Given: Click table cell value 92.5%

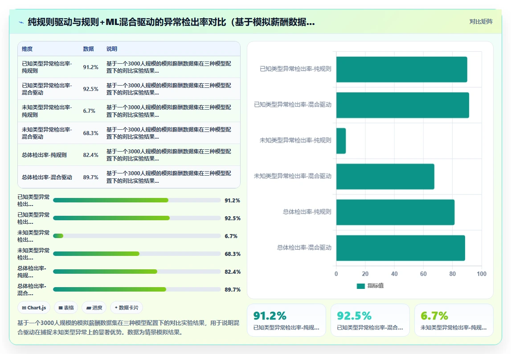Looking at the screenshot, I should pos(90,89).
